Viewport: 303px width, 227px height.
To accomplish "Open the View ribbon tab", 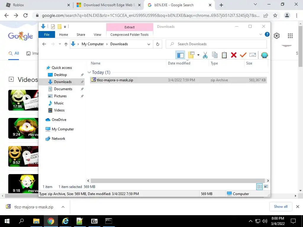I will point(97,35).
